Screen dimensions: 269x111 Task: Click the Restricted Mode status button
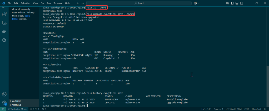click(17, 109)
